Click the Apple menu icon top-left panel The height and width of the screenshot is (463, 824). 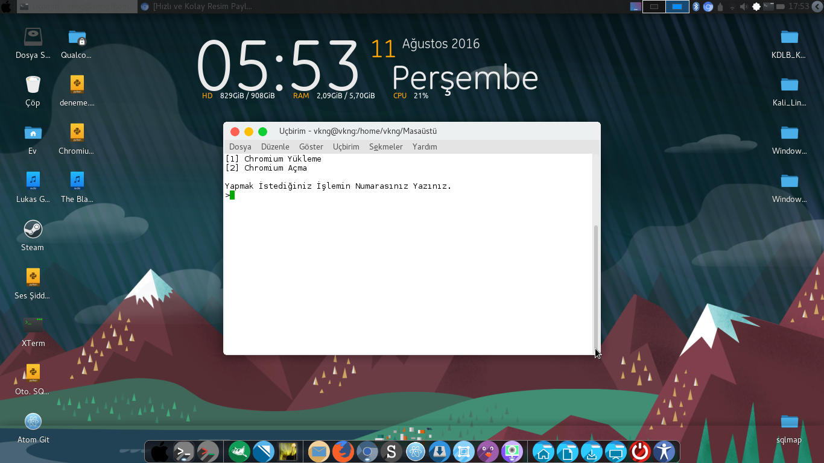click(x=6, y=7)
